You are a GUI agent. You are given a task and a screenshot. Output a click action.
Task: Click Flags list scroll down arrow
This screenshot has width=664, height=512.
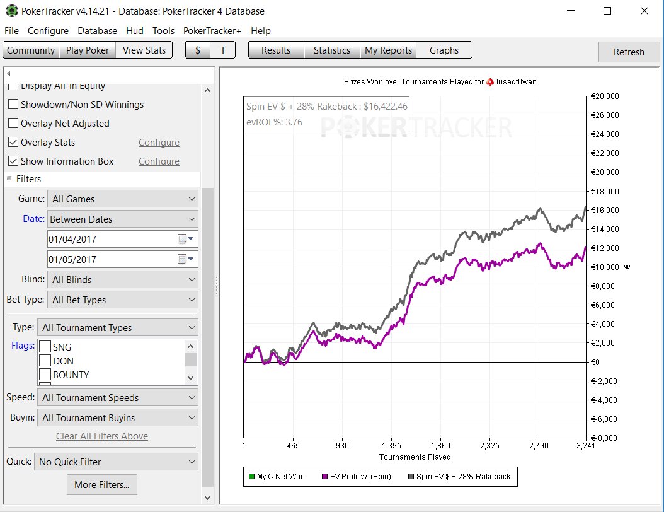[190, 378]
